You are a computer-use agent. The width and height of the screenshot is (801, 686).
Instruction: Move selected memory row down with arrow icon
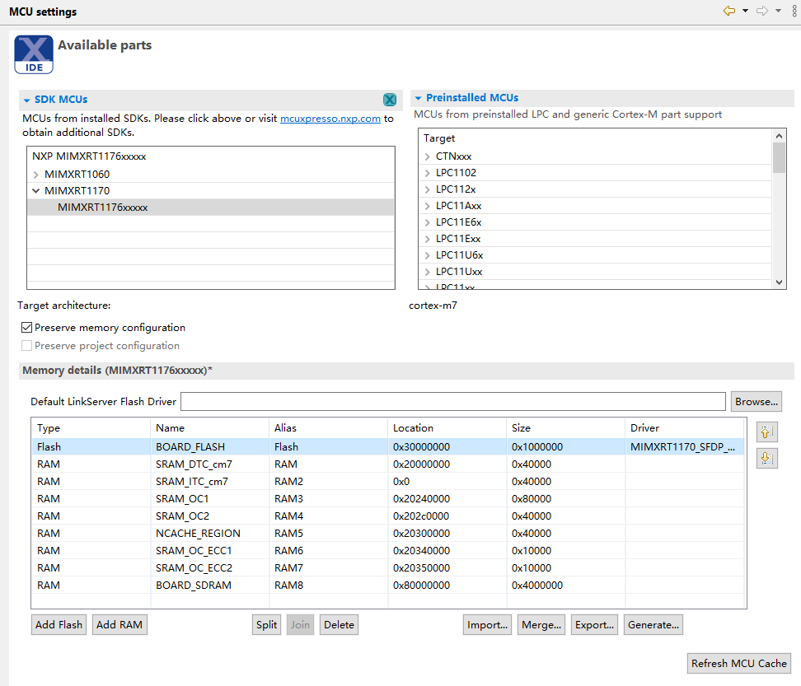[x=766, y=458]
